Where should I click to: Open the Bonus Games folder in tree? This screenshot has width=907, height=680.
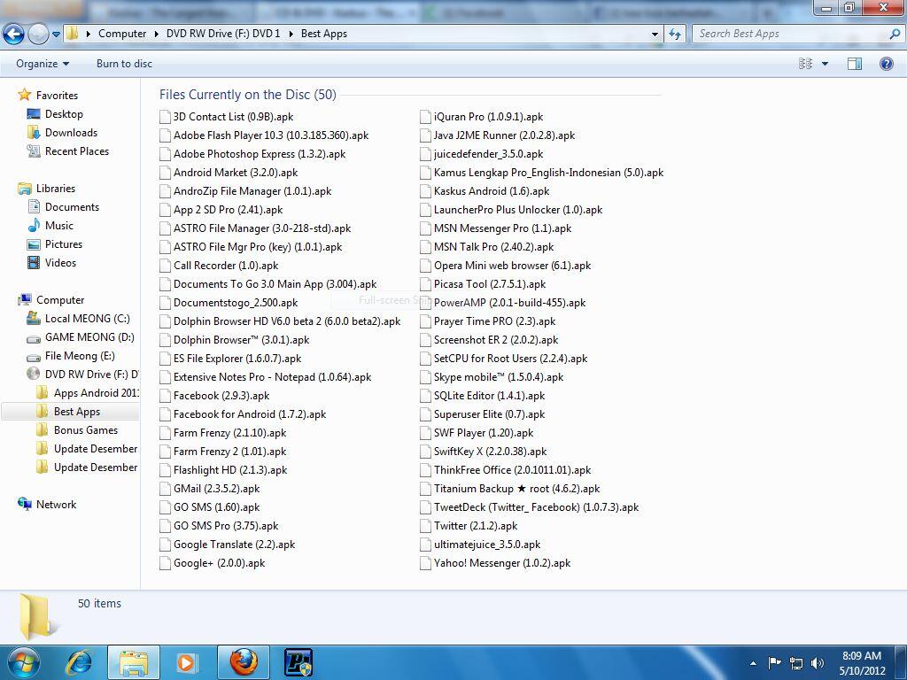(x=86, y=430)
